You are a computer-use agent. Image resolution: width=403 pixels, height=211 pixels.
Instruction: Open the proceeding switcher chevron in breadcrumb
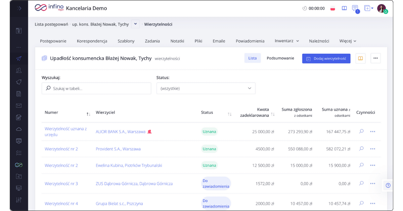click(x=135, y=24)
